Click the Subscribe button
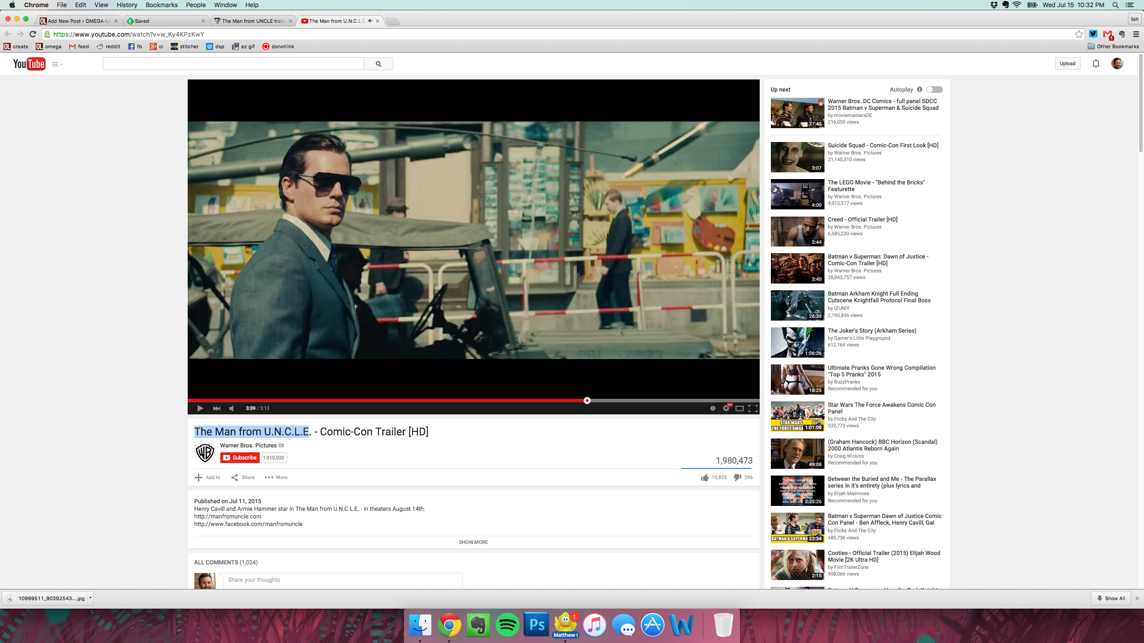 click(x=240, y=458)
